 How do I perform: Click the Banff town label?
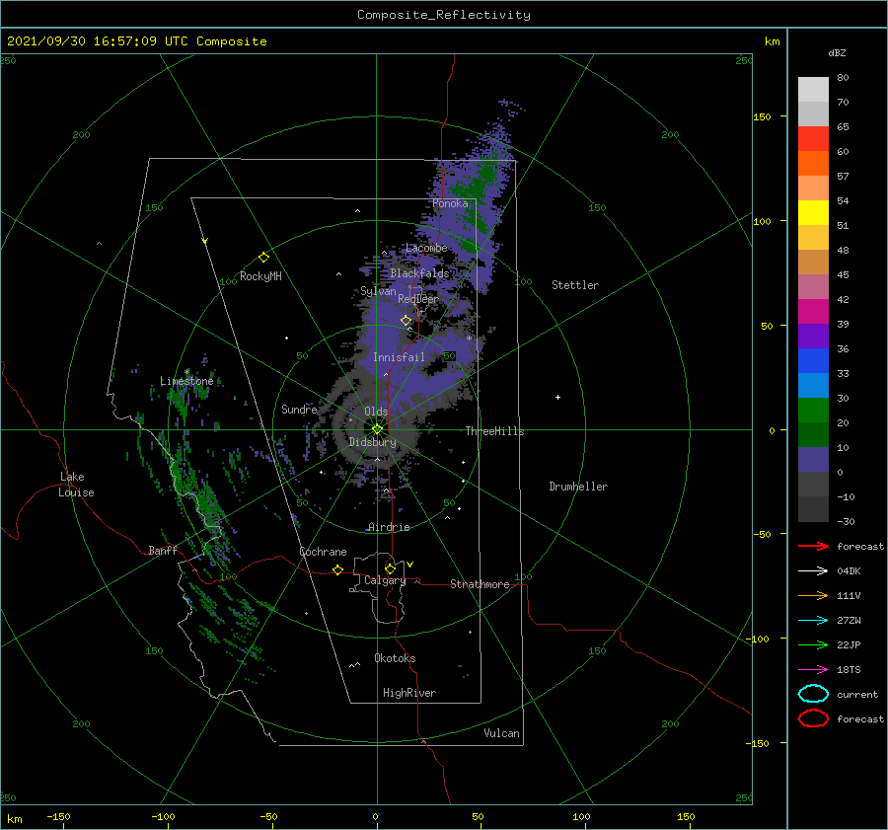tap(163, 551)
